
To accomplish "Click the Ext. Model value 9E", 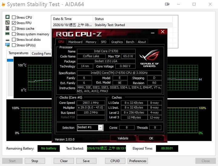I will click(120, 83).
